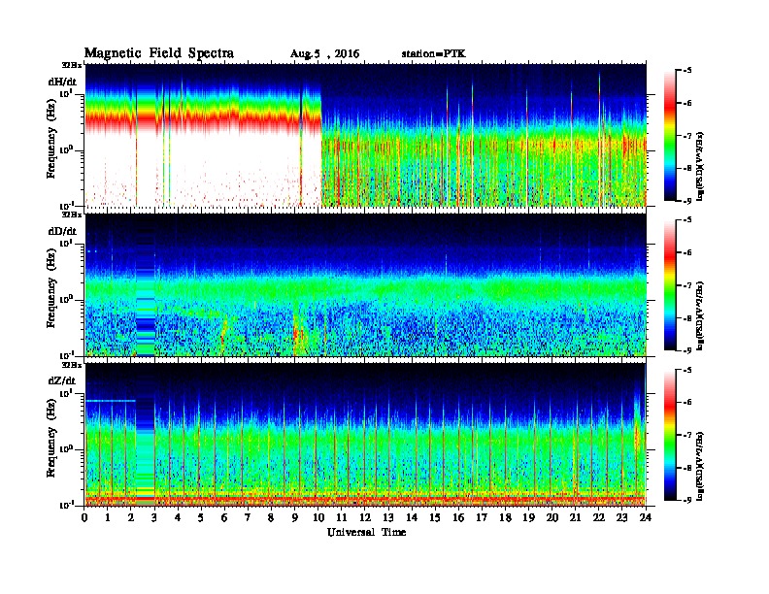Click the dH/dt spectrogram panel

pyautogui.click(x=366, y=135)
